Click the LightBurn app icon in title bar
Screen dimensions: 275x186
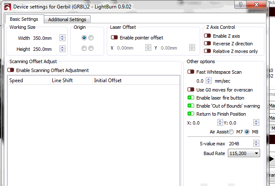coord(8,7)
